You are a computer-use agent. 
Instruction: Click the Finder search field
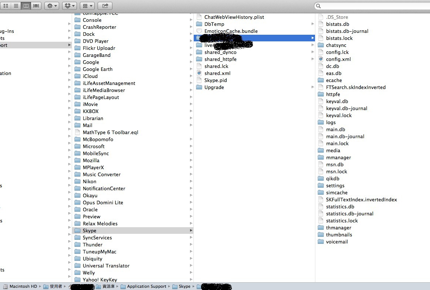(x=373, y=6)
